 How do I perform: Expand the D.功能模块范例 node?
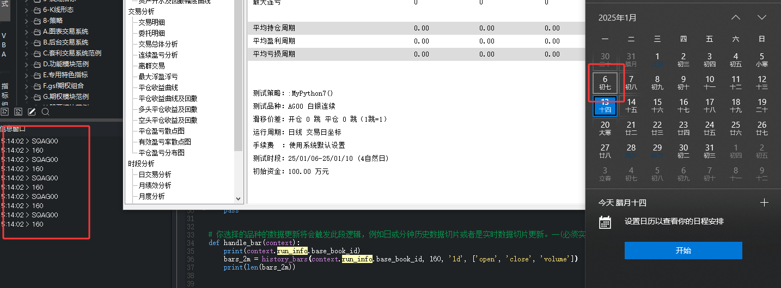coord(27,64)
